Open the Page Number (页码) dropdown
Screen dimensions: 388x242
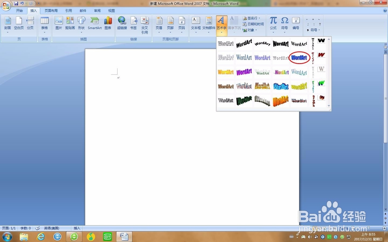tap(182, 24)
